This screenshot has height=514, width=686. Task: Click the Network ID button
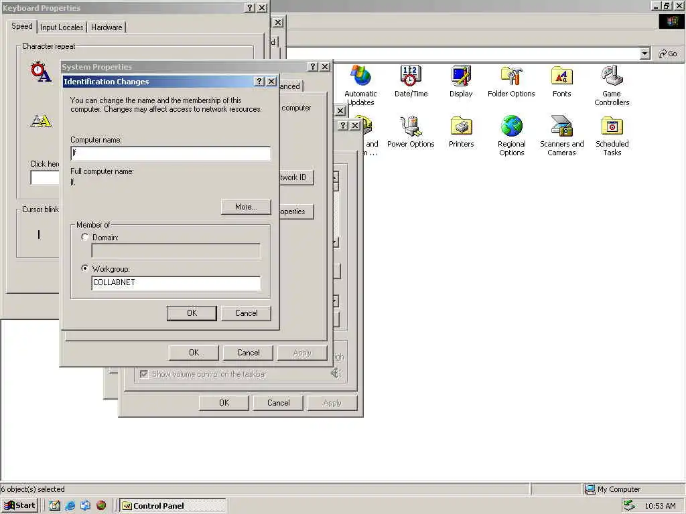(296, 177)
